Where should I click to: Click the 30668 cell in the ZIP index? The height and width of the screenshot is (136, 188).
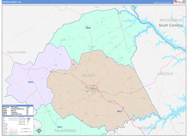pos(5,113)
